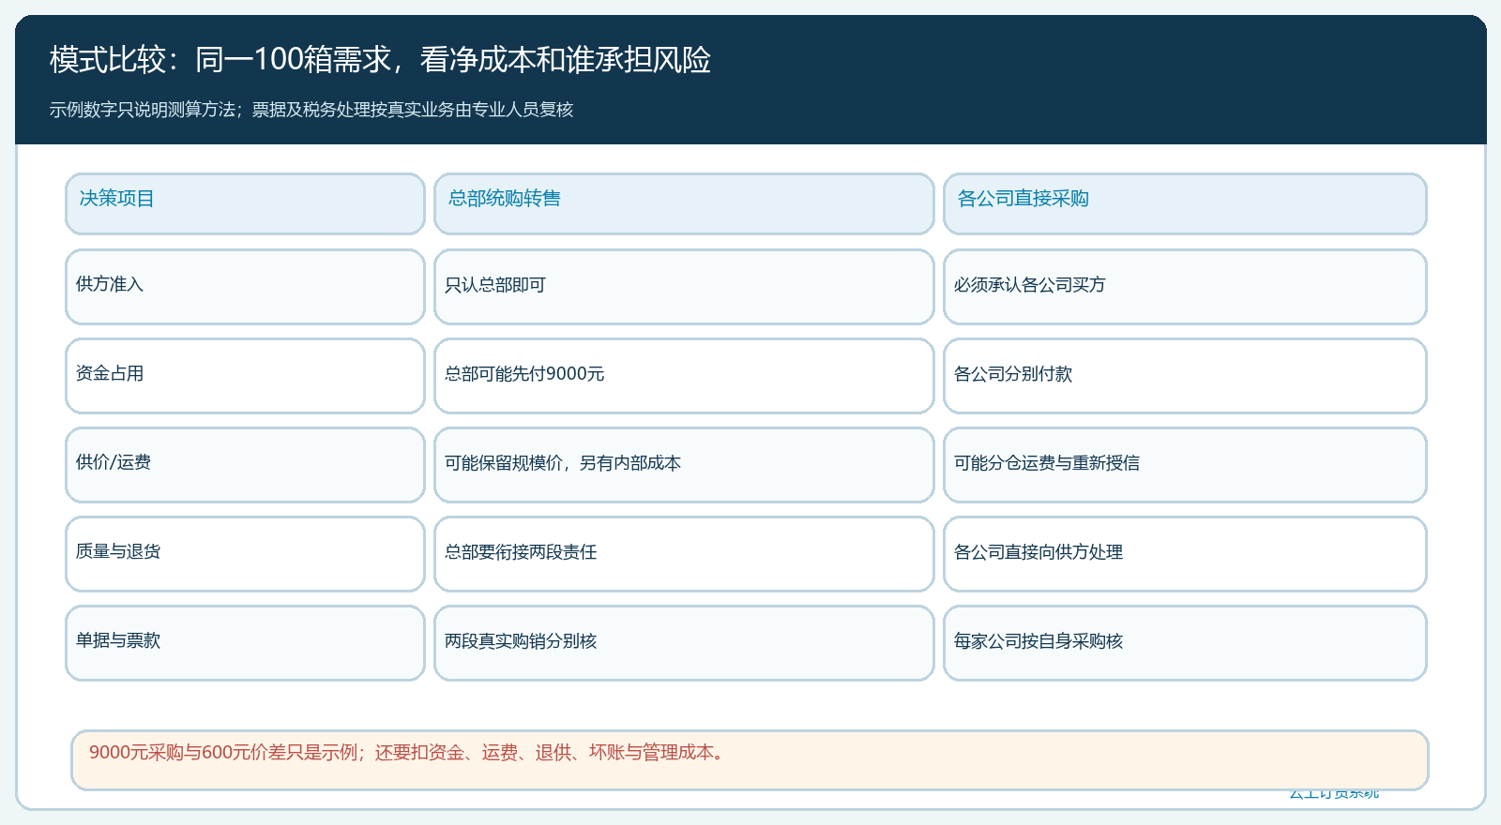Click the cell "总部要衔接两段责任"
This screenshot has height=825, width=1501.
[x=684, y=554]
